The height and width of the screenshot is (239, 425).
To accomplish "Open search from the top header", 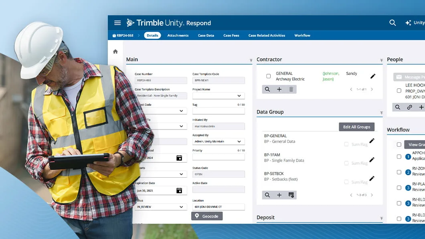I will [x=393, y=23].
